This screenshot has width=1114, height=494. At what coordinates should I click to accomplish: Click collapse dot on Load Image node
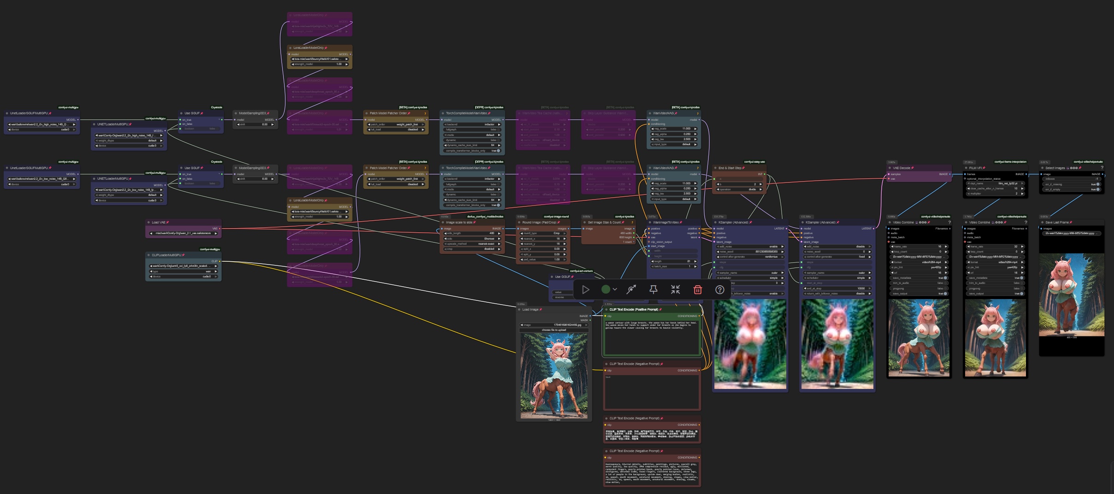519,309
